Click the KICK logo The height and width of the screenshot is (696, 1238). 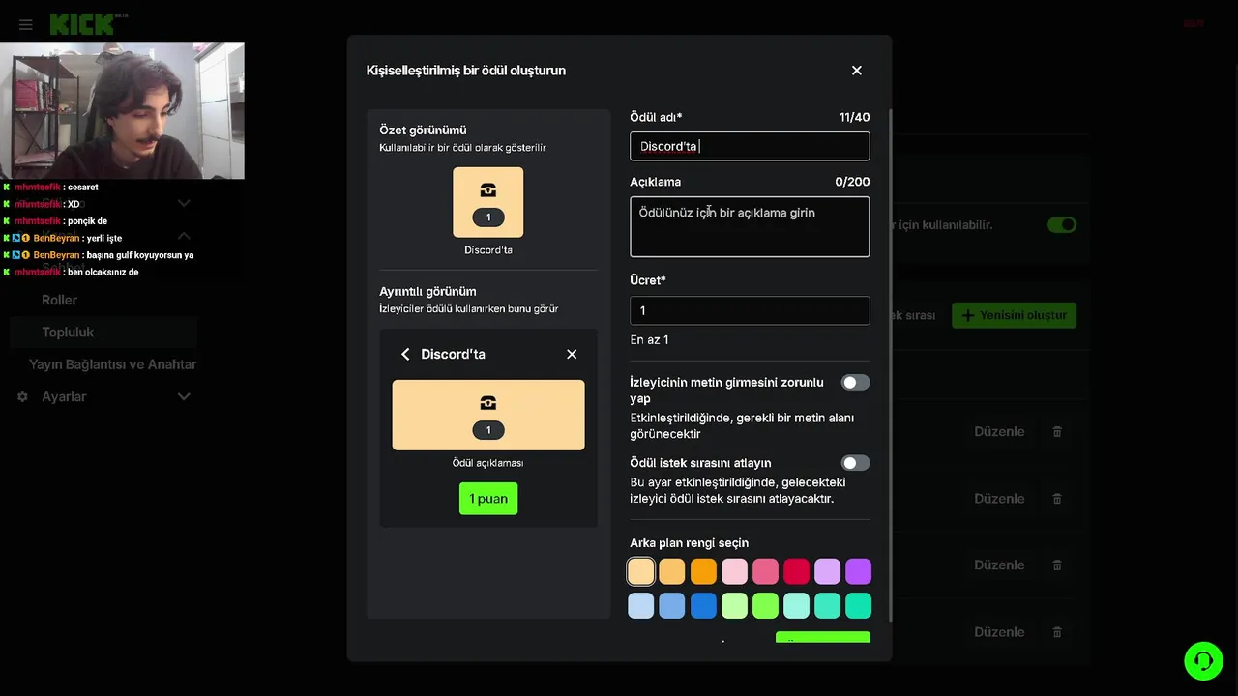click(x=83, y=24)
